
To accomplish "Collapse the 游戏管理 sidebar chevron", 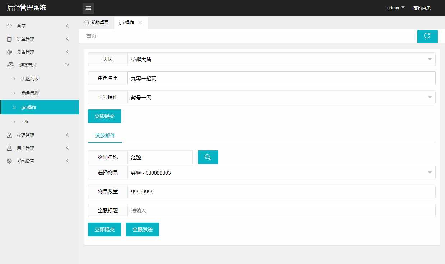I will pos(67,65).
